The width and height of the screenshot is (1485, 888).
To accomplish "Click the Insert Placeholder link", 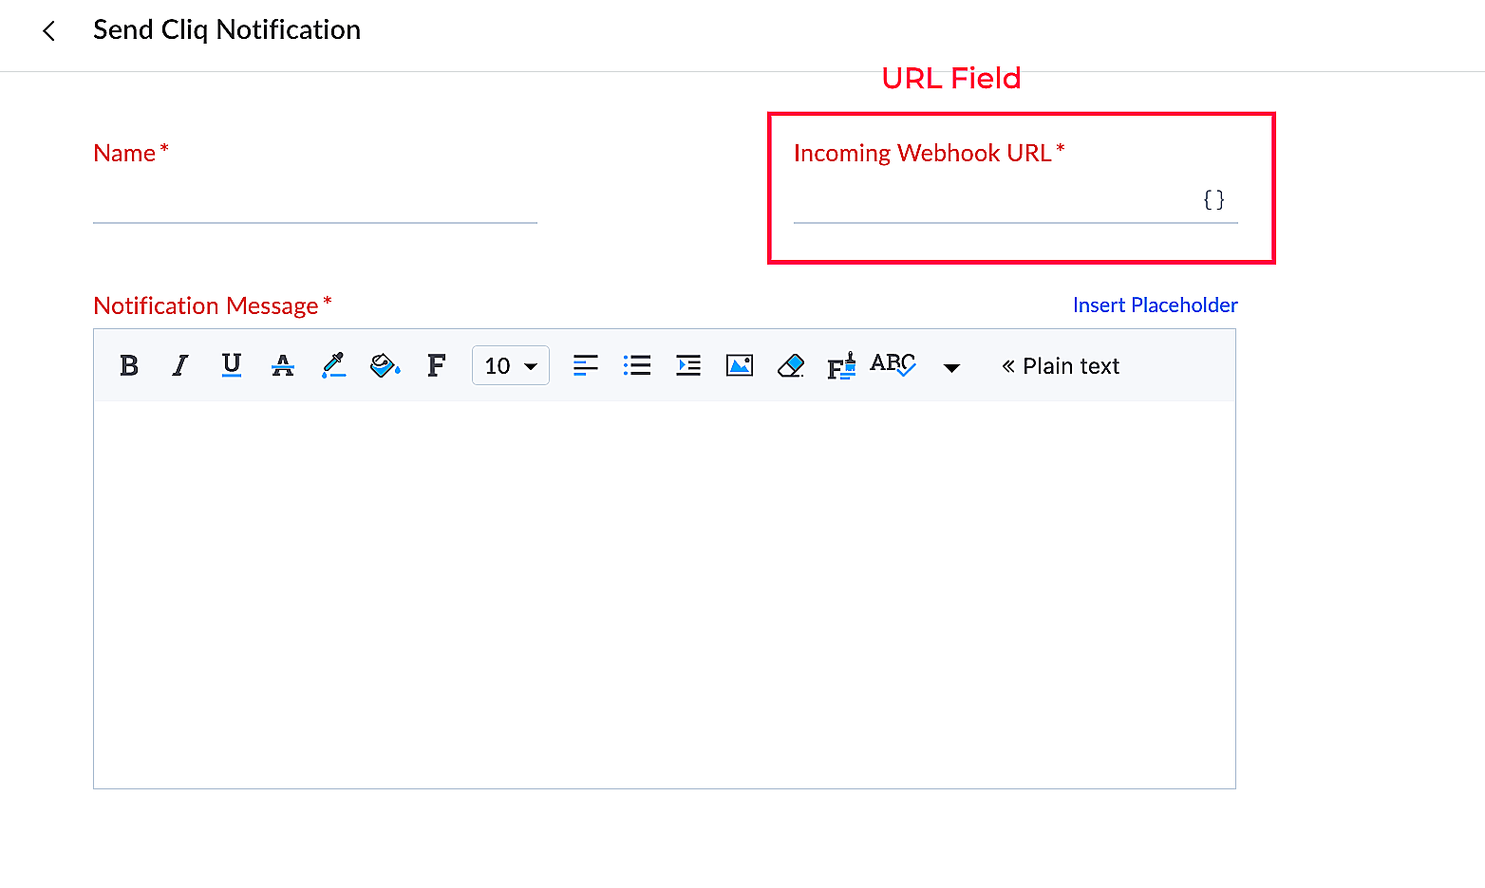I will click(x=1156, y=305).
